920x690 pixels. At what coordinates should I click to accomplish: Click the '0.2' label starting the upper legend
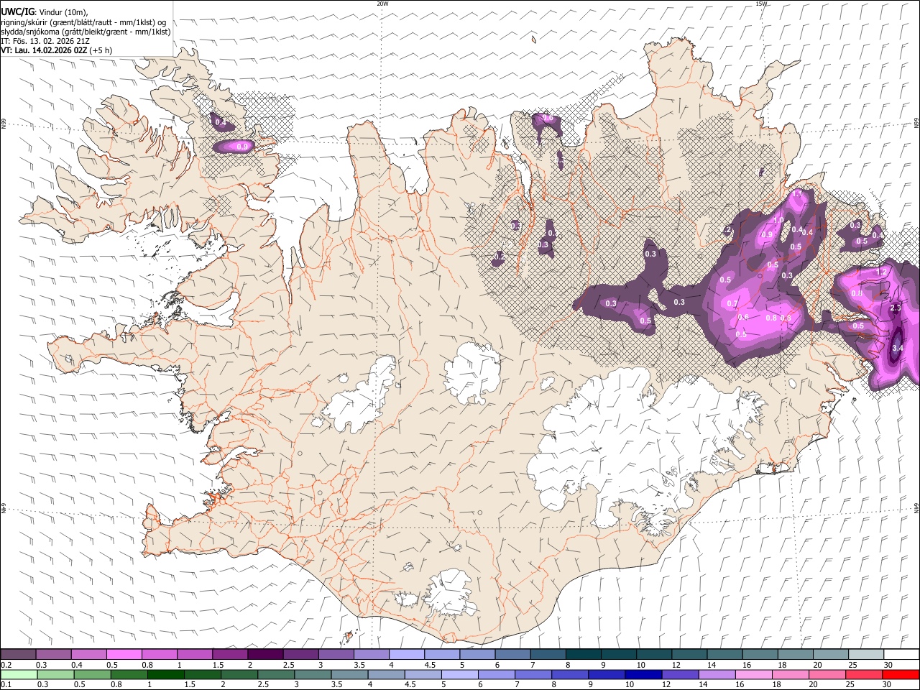[x=6, y=665]
